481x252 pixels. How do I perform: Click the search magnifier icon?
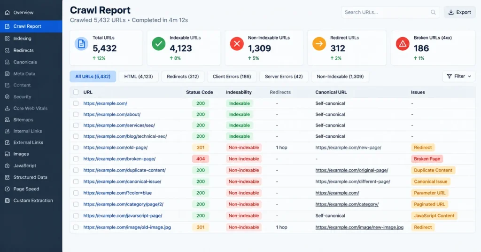433,12
